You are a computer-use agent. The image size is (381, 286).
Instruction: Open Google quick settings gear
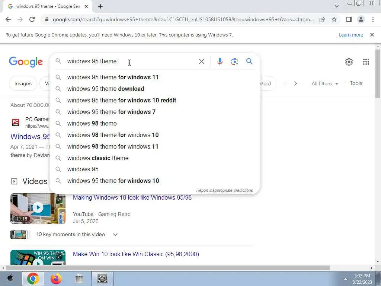(x=349, y=62)
